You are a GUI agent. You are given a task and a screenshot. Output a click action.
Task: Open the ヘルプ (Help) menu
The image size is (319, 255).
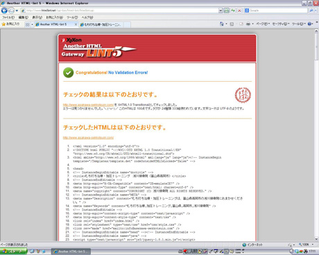87,17
